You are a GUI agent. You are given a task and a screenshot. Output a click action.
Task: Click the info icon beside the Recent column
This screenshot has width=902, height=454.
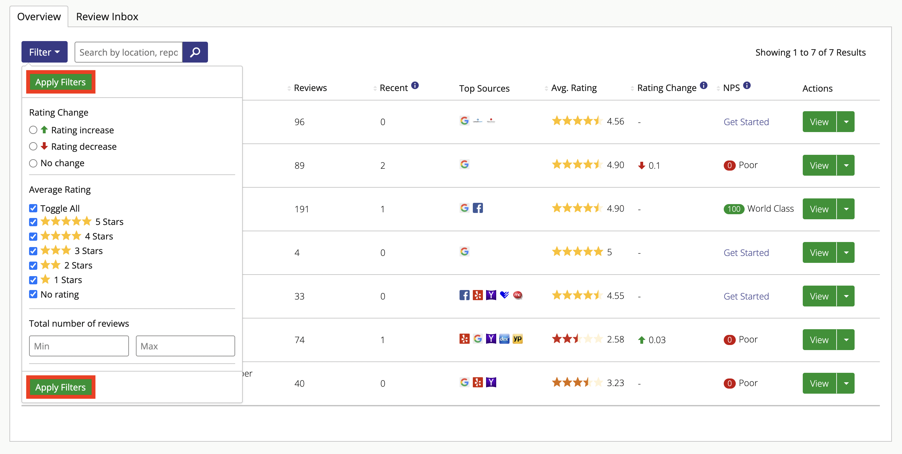coord(415,85)
